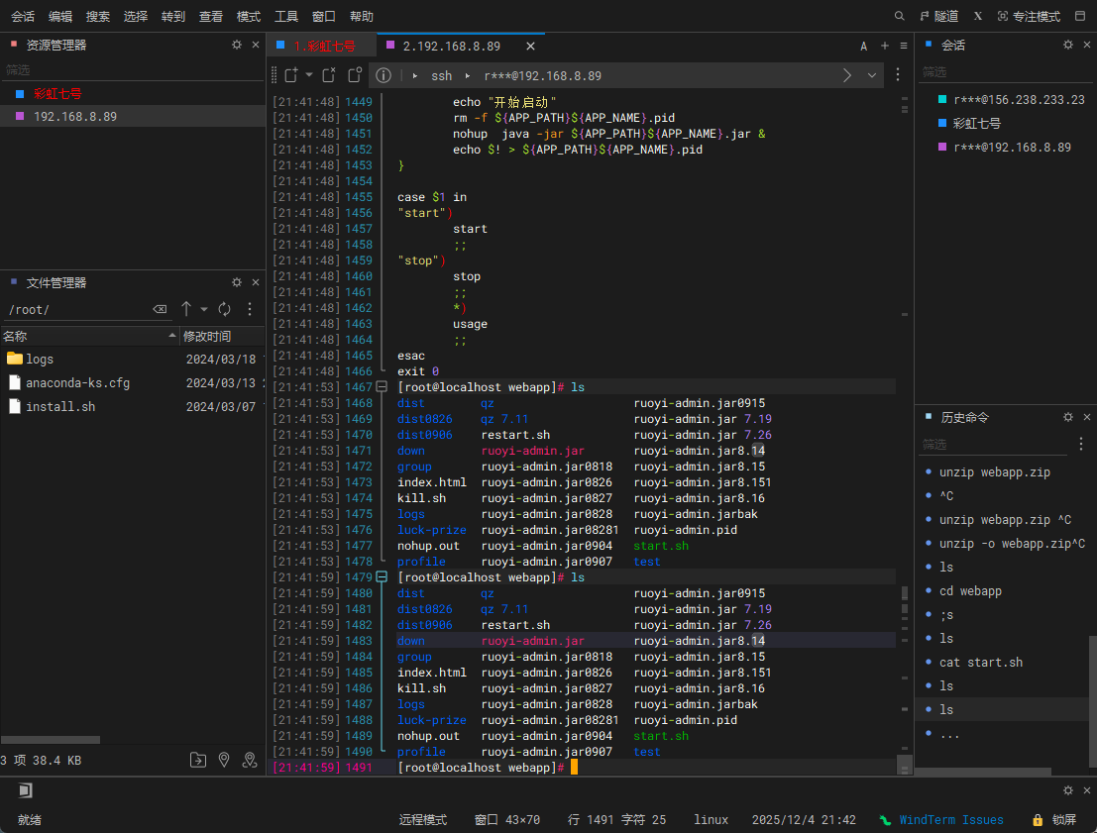Collapse the ls output fold at line 1467
The width and height of the screenshot is (1097, 833).
(x=382, y=387)
